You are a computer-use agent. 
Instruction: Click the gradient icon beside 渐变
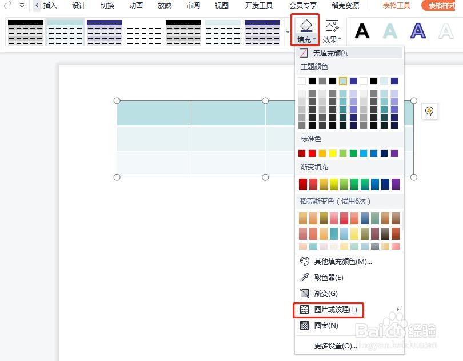(x=305, y=293)
